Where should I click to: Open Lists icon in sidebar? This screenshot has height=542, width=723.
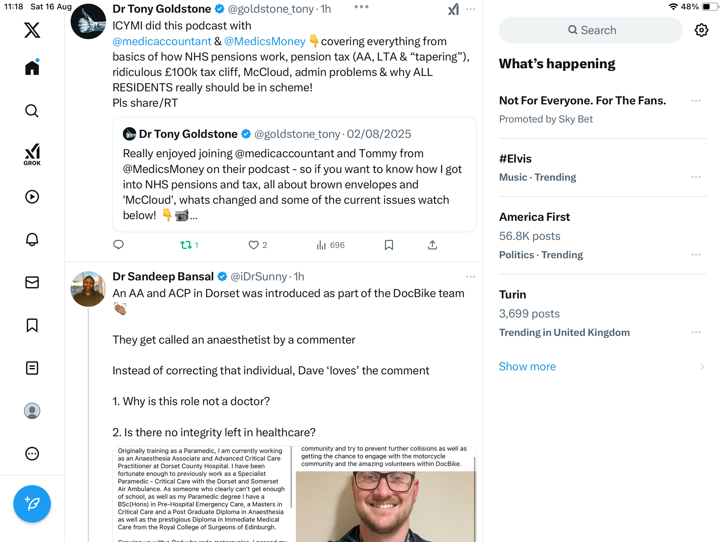coord(32,368)
